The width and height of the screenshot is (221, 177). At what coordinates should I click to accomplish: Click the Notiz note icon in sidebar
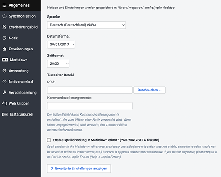(x=4, y=38)
